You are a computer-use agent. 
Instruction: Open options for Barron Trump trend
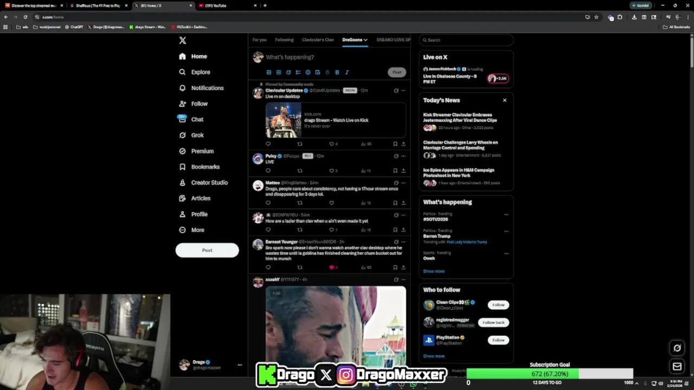[506, 231]
